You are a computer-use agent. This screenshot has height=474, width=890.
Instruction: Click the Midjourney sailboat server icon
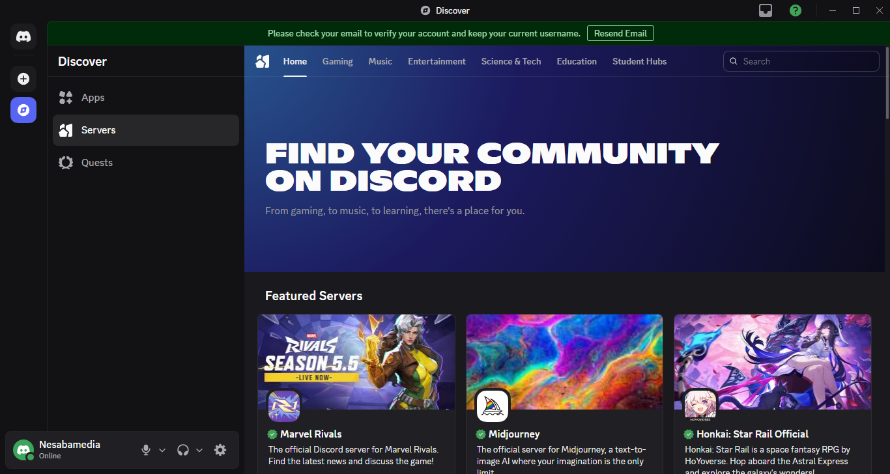click(493, 406)
